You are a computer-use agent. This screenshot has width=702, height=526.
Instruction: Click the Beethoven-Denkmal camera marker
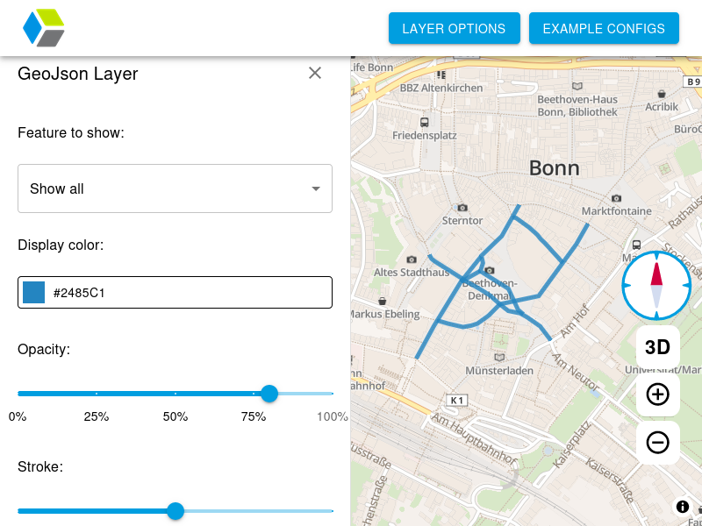point(490,270)
